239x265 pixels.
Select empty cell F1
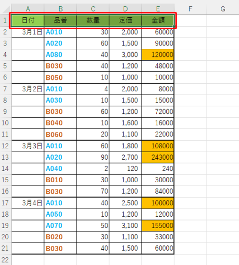[191, 21]
